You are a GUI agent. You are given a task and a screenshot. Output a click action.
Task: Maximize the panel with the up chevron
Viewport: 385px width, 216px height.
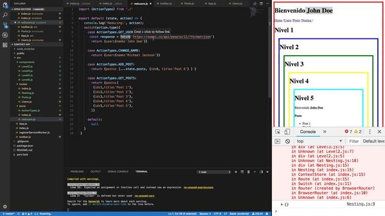click(254, 172)
